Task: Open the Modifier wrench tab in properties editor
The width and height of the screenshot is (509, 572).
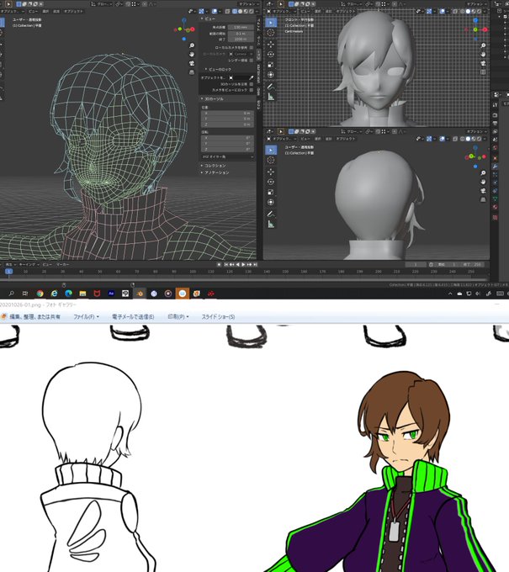Action: [x=496, y=166]
